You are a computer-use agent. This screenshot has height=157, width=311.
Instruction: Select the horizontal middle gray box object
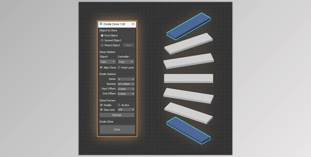(x=189, y=78)
